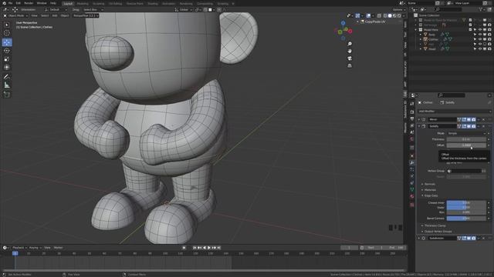Image resolution: width=494 pixels, height=277 pixels.
Task: Remove the Solidify modifier with X
Action: coord(484,126)
